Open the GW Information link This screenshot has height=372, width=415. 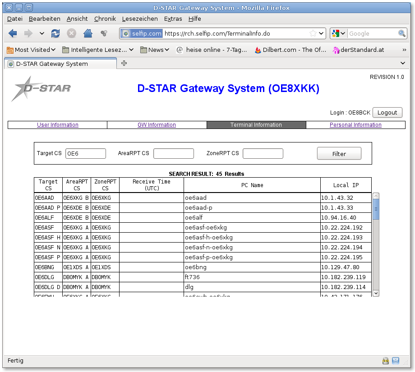(157, 125)
